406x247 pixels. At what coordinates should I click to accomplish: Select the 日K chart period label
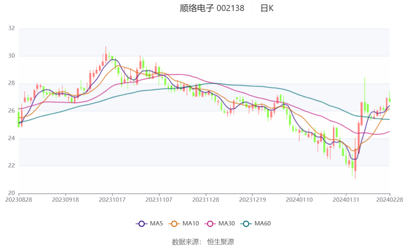[267, 8]
